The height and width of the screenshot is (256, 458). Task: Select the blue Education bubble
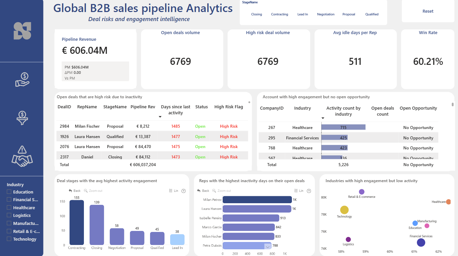415,223
